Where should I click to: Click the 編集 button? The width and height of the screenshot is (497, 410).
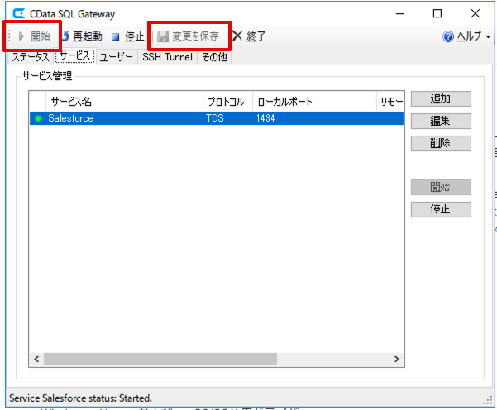[x=441, y=121]
